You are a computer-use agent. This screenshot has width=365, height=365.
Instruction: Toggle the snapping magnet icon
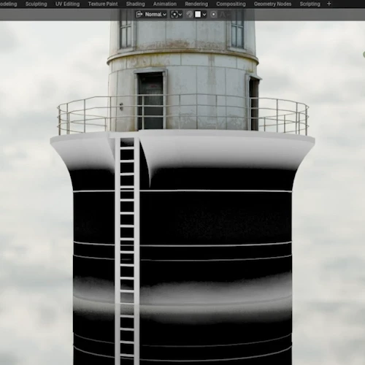[189, 15]
